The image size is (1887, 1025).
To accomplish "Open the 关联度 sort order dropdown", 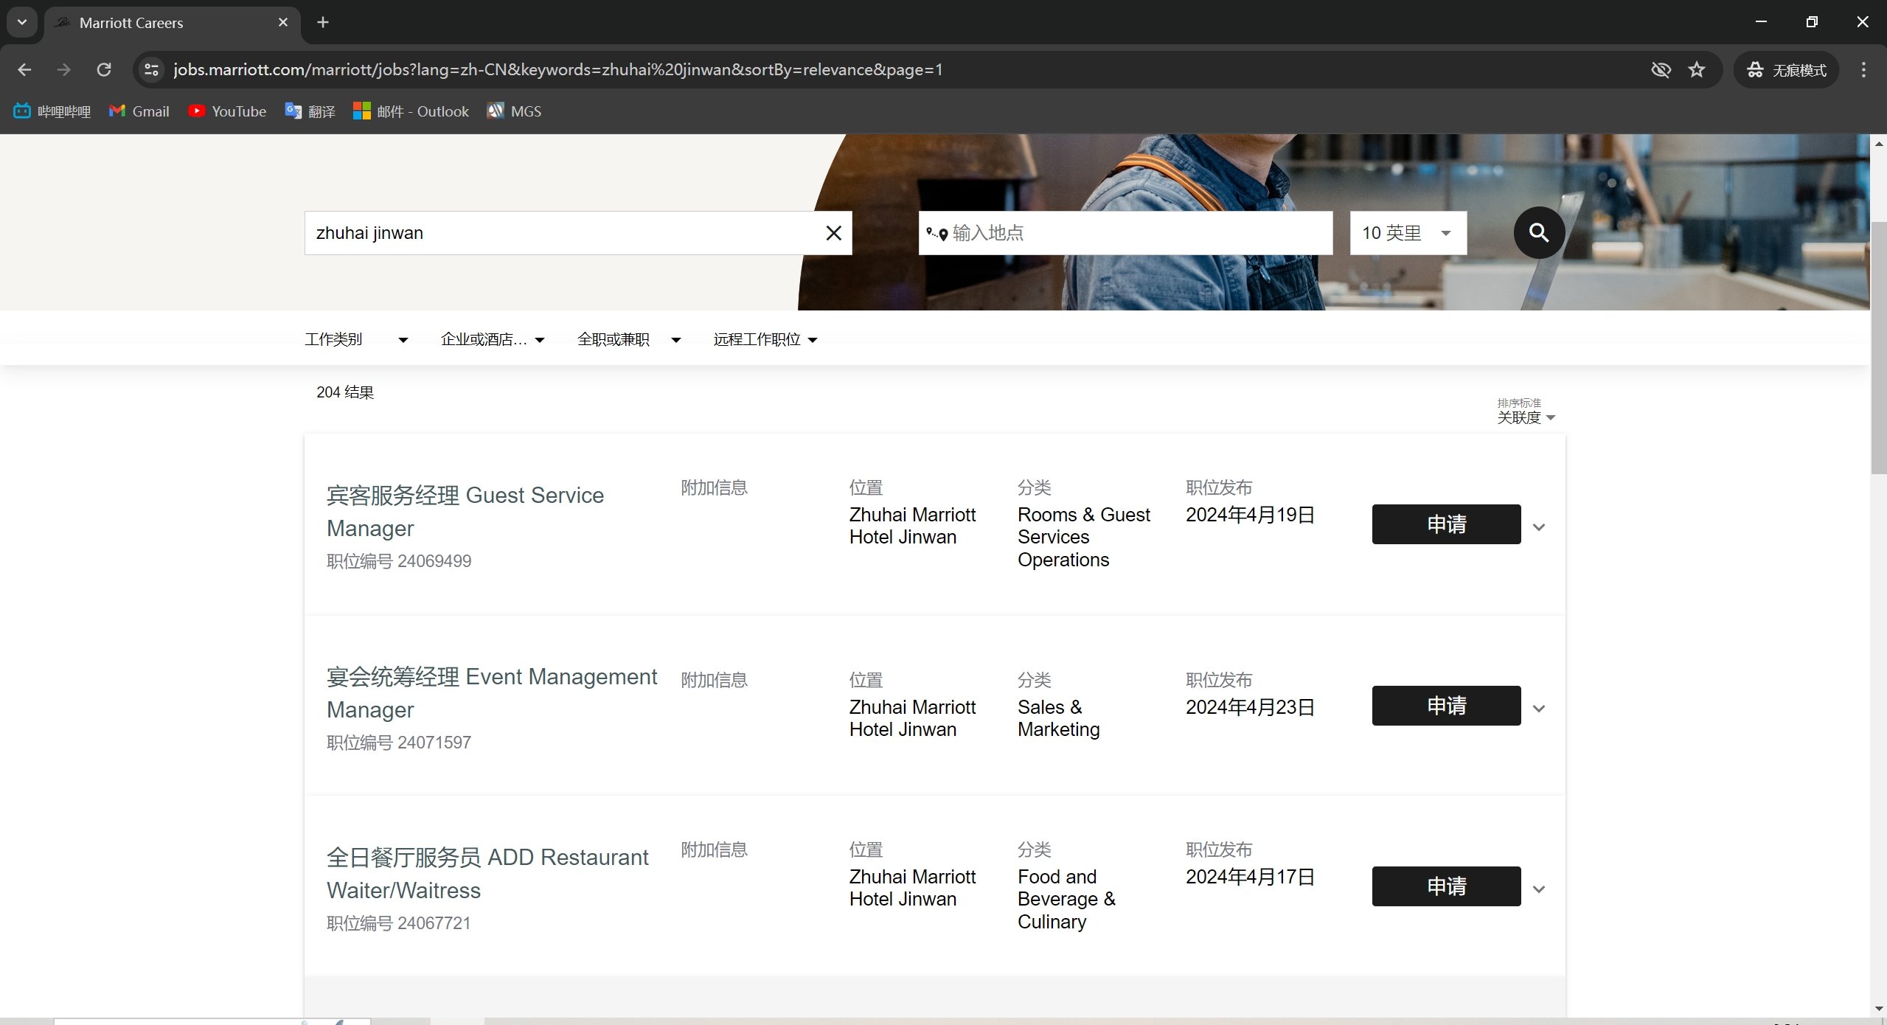I will [1526, 417].
